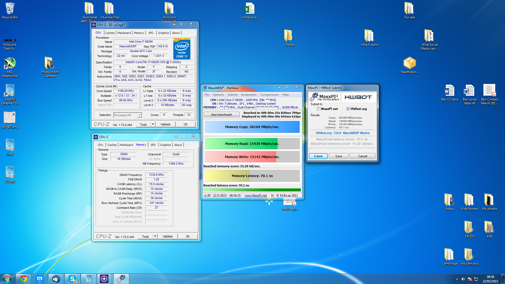Screen dimensions: 505x284
Task: Show hidden system tray icons arrow
Action: click(x=457, y=279)
